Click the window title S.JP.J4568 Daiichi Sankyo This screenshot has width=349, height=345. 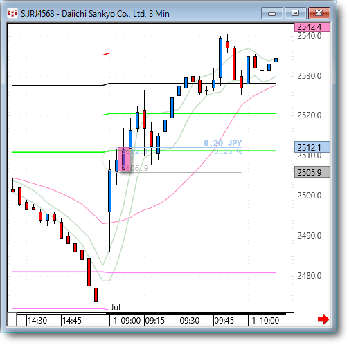(95, 14)
